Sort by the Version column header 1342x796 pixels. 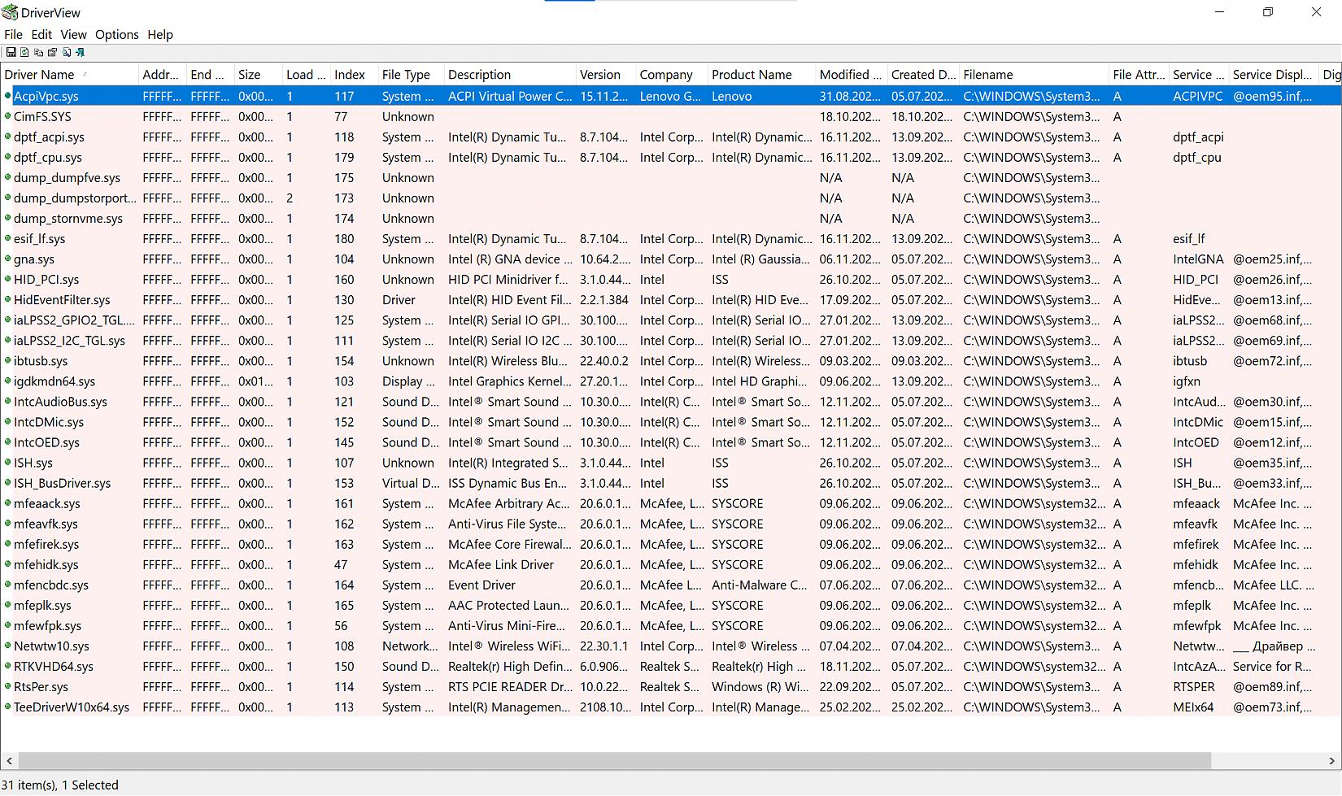[x=607, y=74]
